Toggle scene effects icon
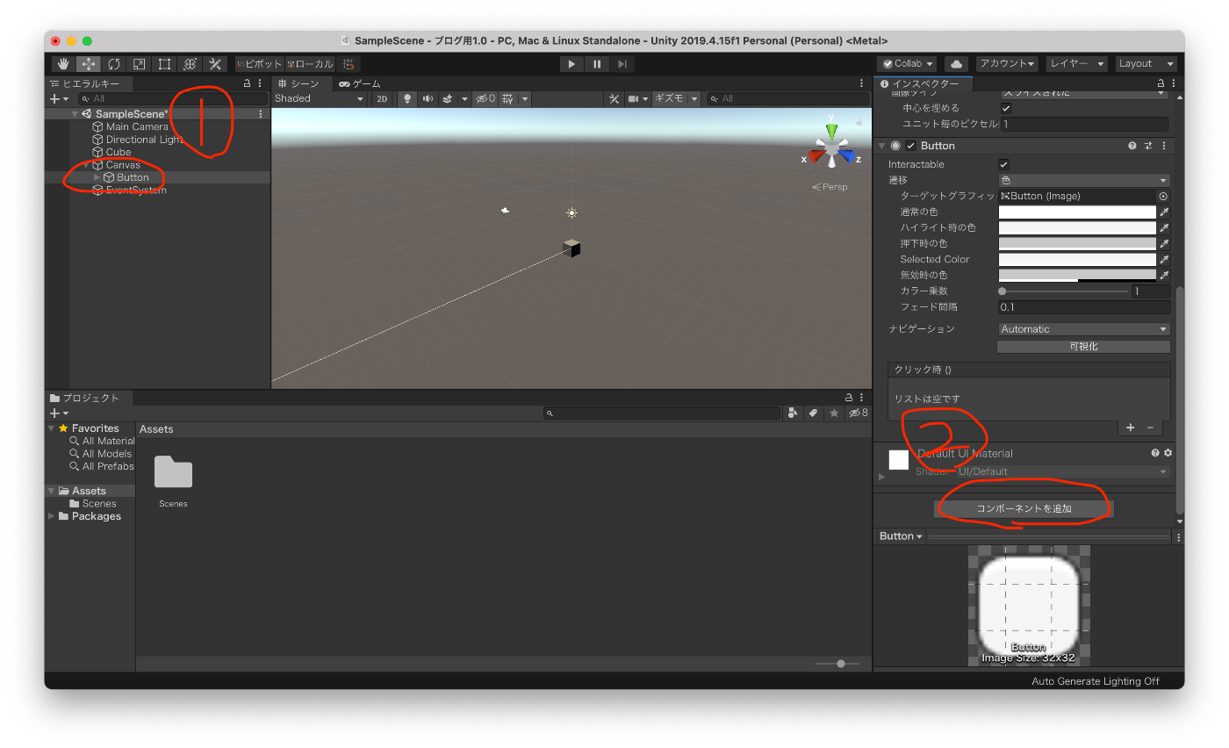The image size is (1229, 748). click(447, 99)
